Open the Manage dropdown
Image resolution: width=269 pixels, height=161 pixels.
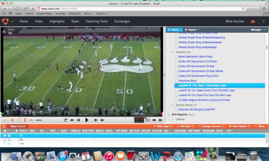pyautogui.click(x=257, y=30)
